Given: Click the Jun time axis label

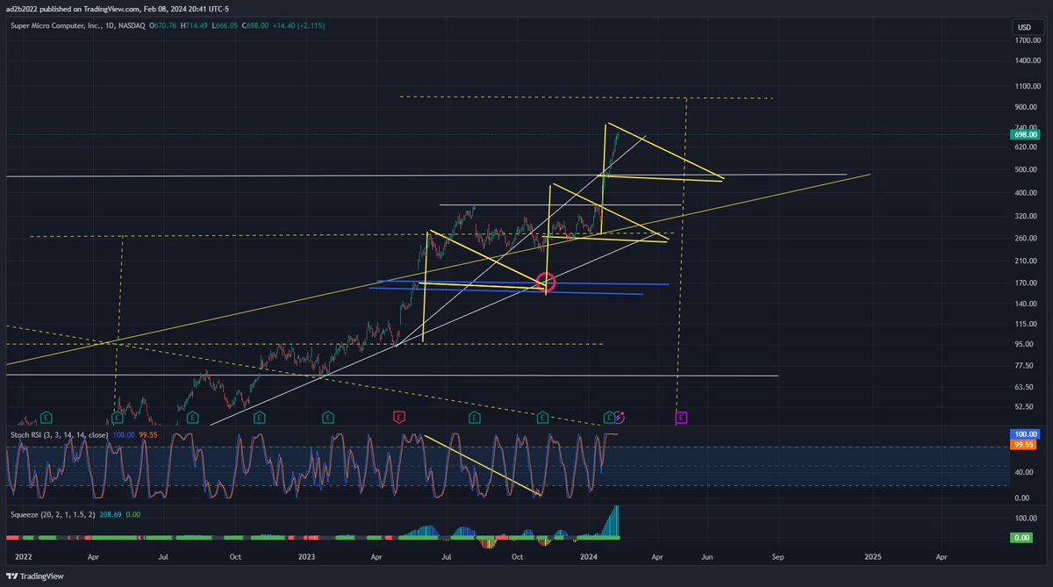Looking at the screenshot, I should pos(707,556).
